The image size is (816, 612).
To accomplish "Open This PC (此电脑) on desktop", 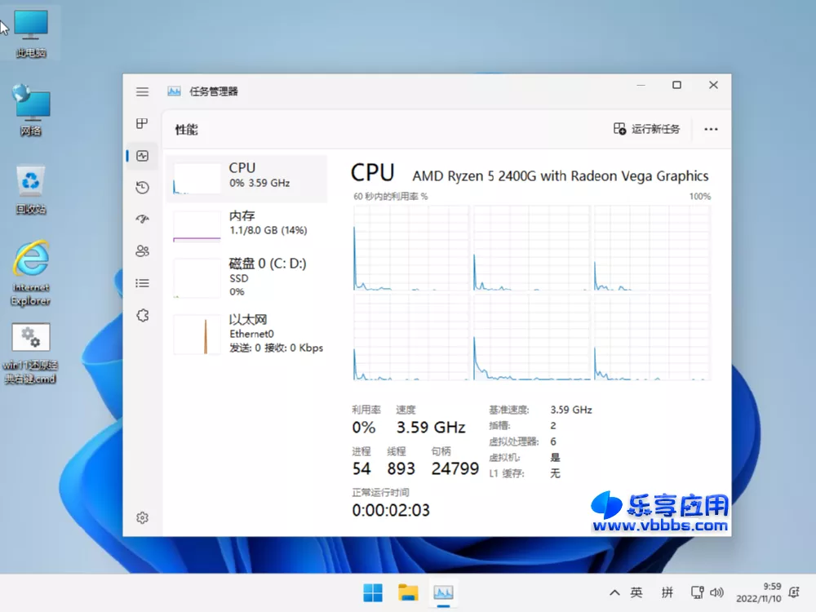I will click(x=31, y=26).
